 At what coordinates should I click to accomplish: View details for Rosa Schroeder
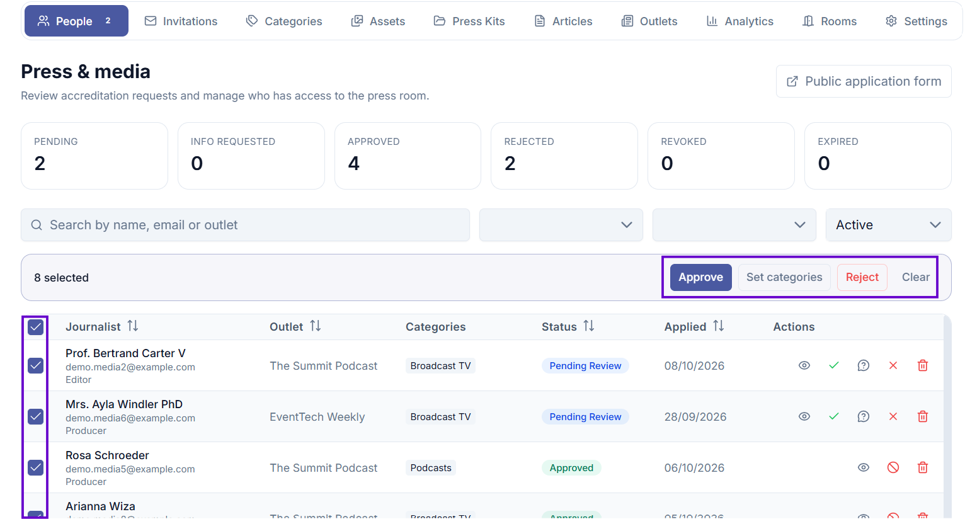point(864,467)
